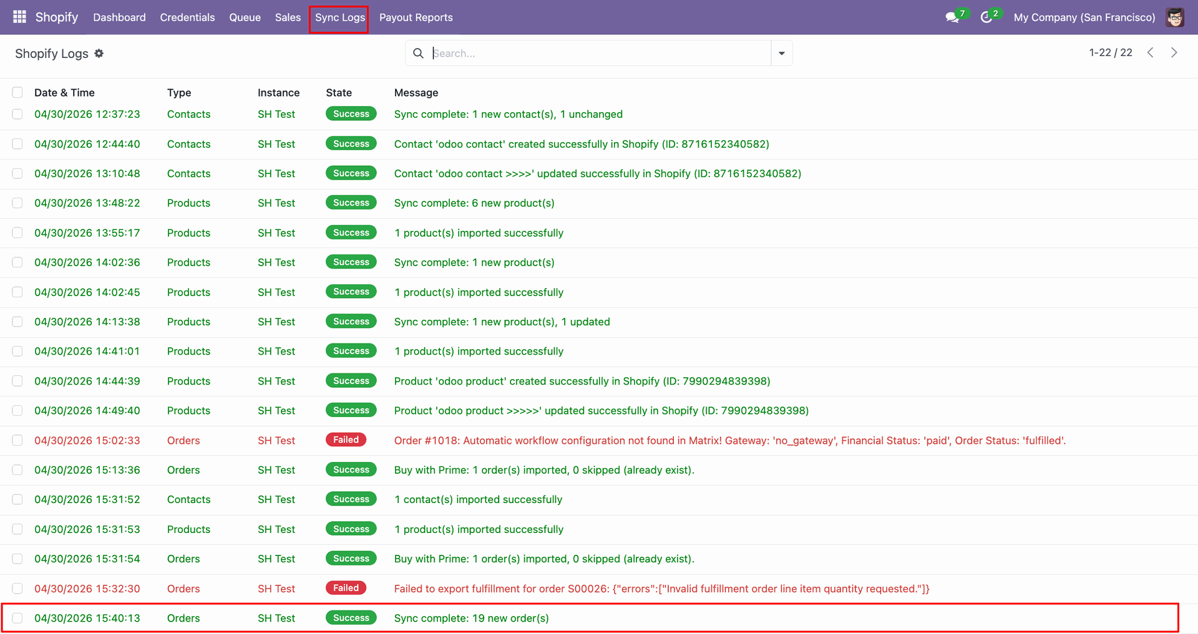
Task: Click the Shopify app title
Action: click(x=57, y=17)
